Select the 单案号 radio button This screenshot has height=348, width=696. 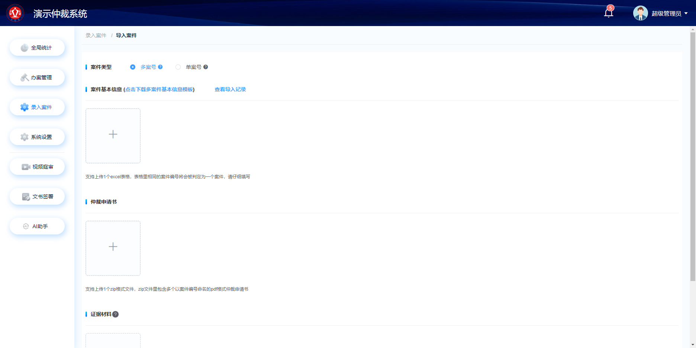pyautogui.click(x=178, y=67)
